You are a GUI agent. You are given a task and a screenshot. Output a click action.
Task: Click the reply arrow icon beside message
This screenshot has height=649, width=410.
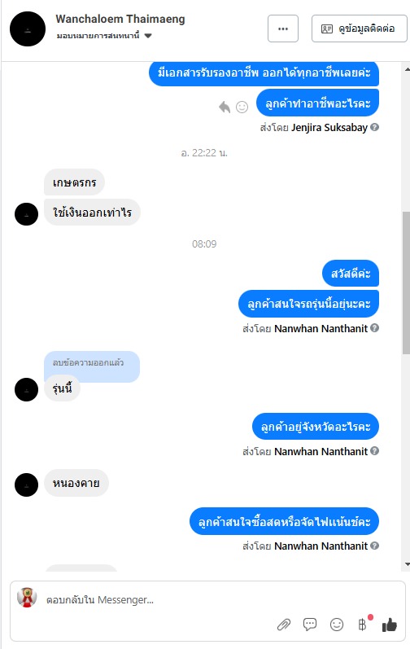pos(225,107)
